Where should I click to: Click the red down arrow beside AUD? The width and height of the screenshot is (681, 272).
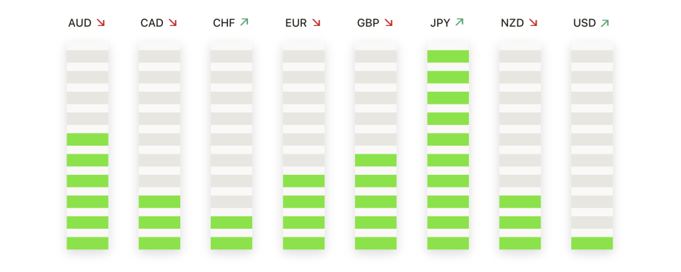click(101, 23)
